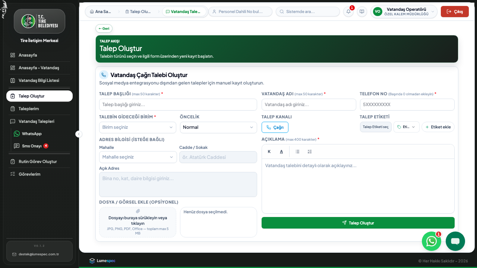Insert a numbered list in description
The height and width of the screenshot is (268, 477).
[x=310, y=151]
